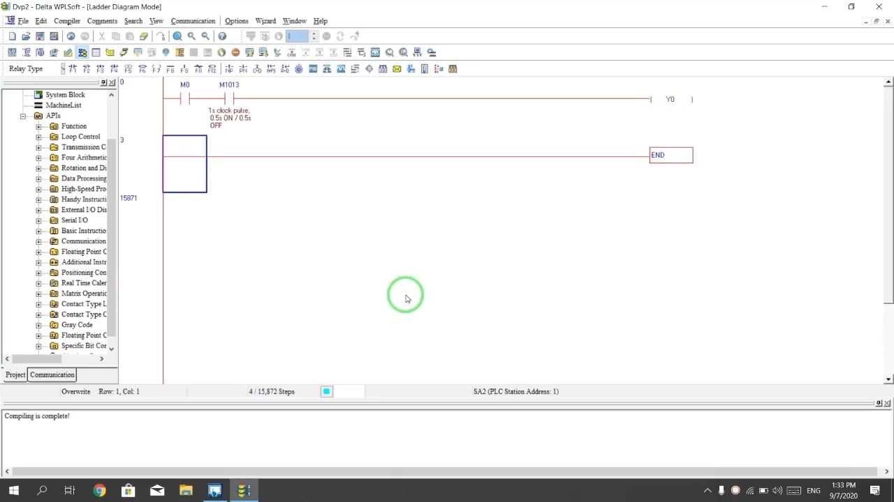The height and width of the screenshot is (502, 894).
Task: Click the Copy icon in the toolbar
Action: [x=116, y=36]
